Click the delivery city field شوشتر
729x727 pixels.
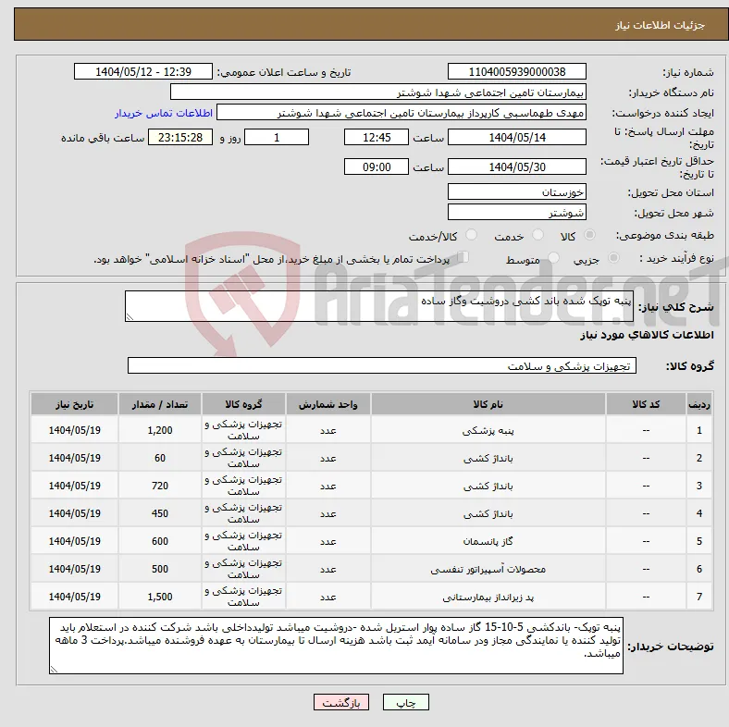516,212
